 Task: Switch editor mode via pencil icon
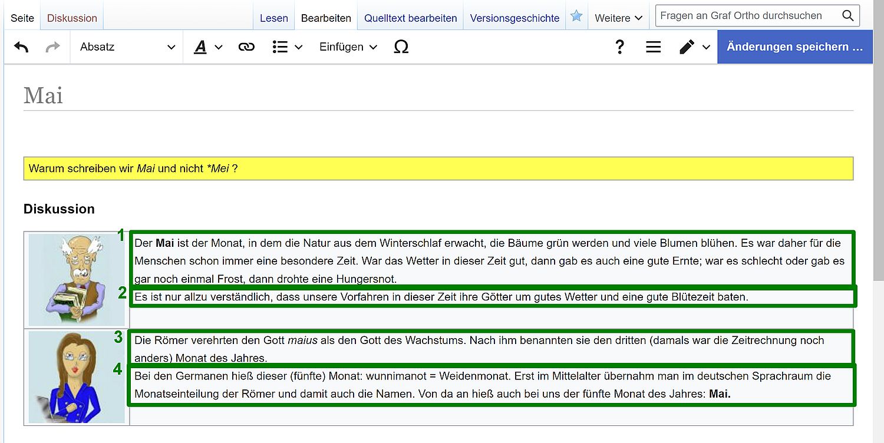click(x=694, y=47)
